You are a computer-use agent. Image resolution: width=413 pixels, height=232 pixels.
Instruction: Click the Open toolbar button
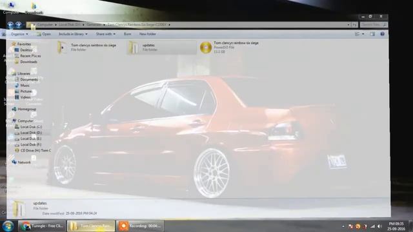pyautogui.click(x=43, y=34)
